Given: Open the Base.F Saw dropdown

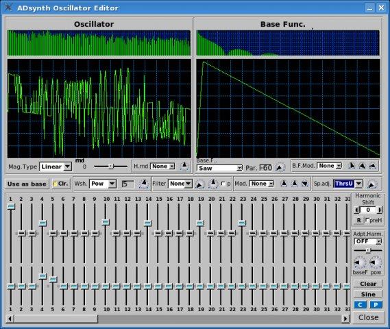Looking at the screenshot, I should pos(219,168).
